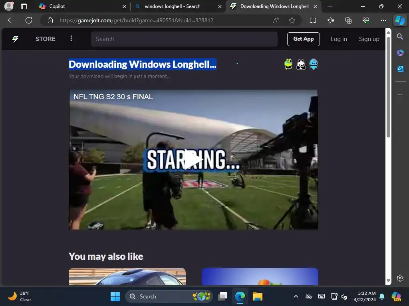The height and width of the screenshot is (306, 409).
Task: Open a new browser tab
Action: point(330,6)
